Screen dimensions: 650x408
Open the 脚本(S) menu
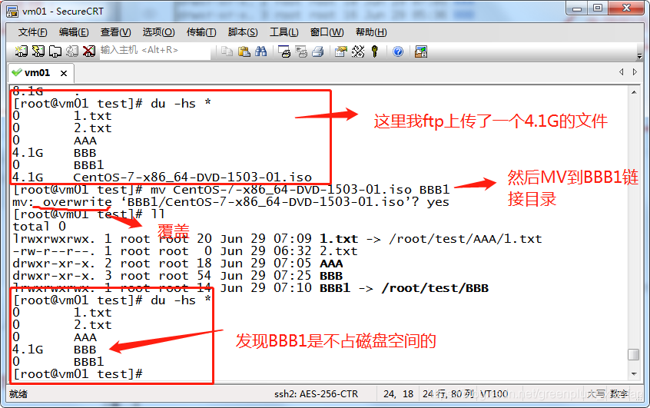(x=243, y=32)
